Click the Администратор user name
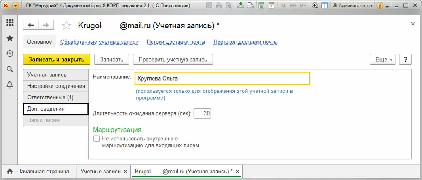 click(x=352, y=6)
